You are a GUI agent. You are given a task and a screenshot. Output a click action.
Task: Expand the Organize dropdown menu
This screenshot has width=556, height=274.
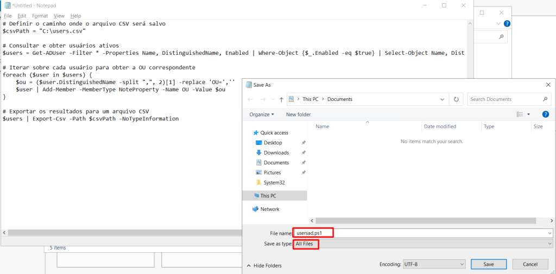[x=261, y=114]
